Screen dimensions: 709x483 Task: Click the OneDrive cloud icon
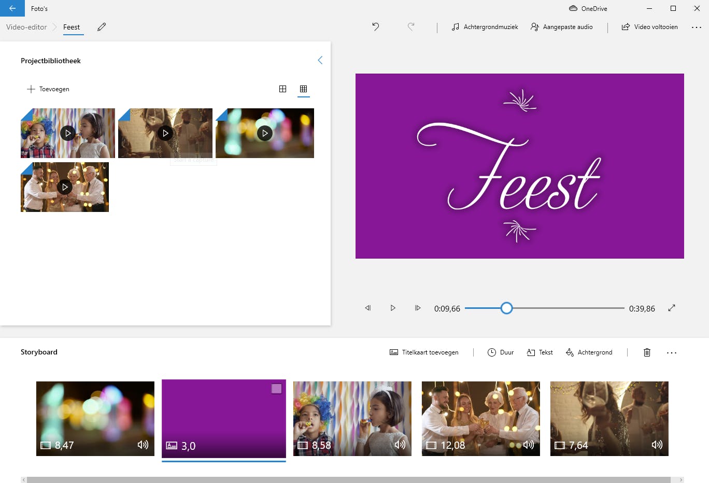coord(573,8)
